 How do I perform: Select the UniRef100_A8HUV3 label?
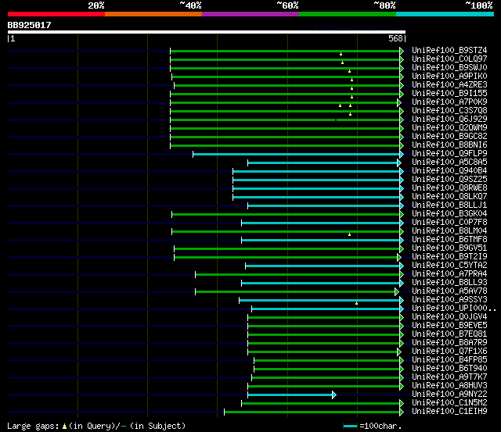pyautogui.click(x=449, y=386)
